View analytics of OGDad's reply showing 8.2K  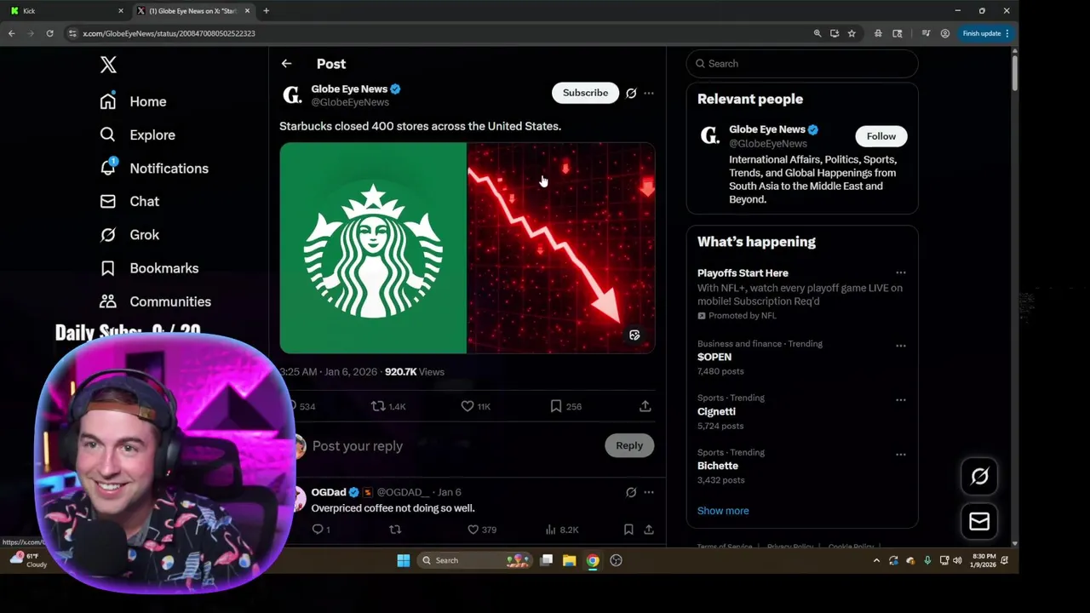click(x=562, y=530)
